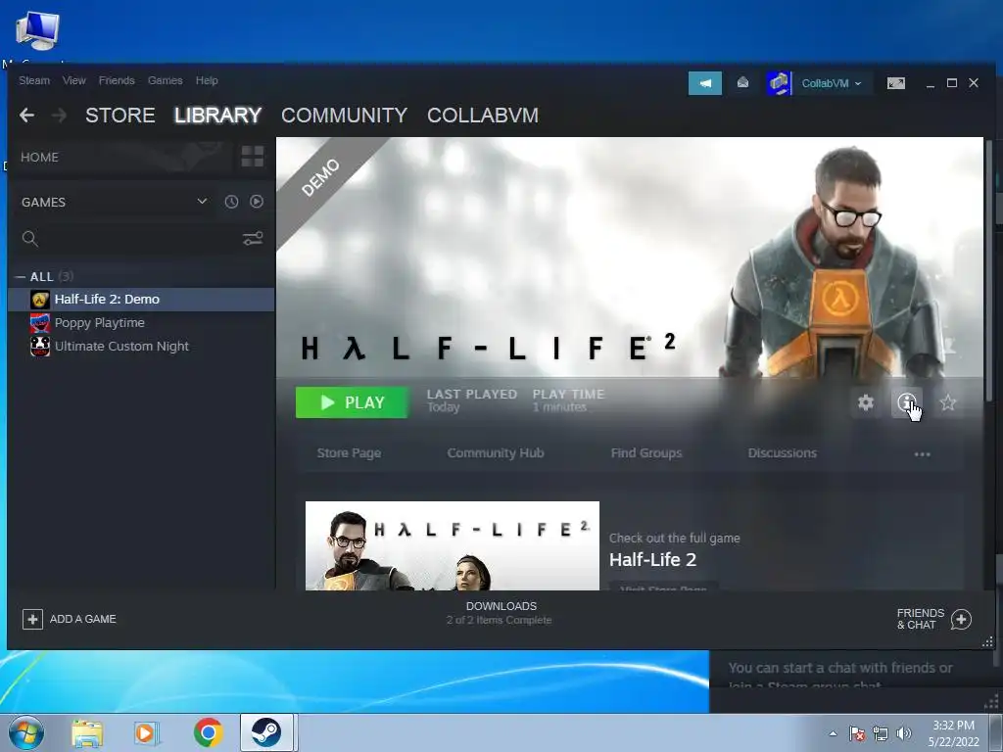Image resolution: width=1003 pixels, height=752 pixels.
Task: Click Poppy Playtime game icon
Action: pyautogui.click(x=40, y=323)
